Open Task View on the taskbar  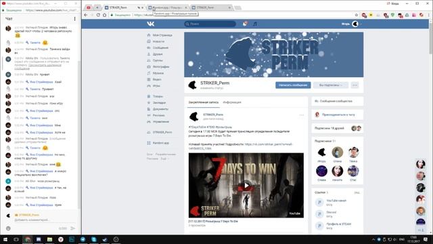[16, 239]
